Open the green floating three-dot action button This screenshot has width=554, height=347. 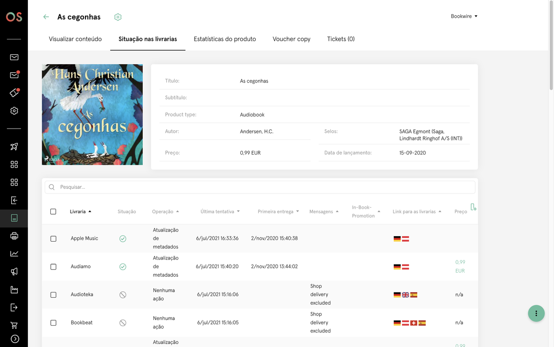pos(536,313)
